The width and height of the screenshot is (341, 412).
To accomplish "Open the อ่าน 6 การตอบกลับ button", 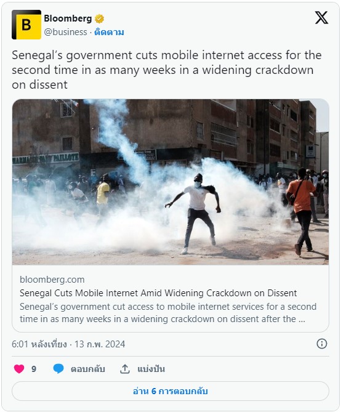I will 170,391.
